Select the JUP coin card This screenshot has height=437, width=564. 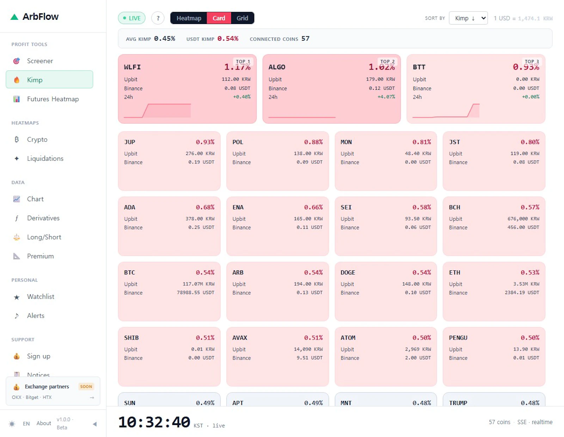coord(169,161)
